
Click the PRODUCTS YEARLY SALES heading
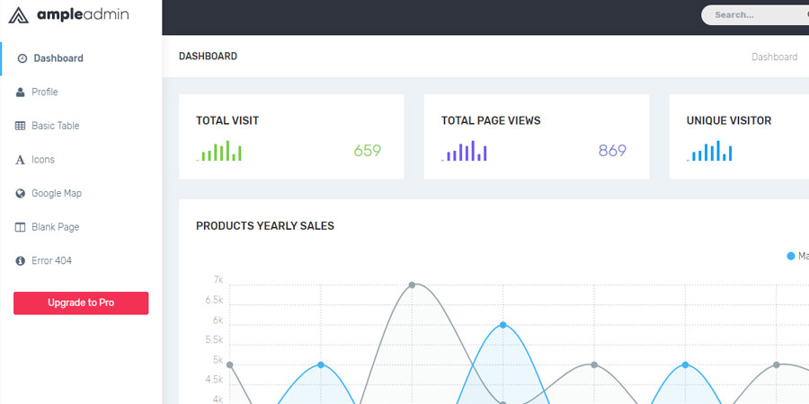pyautogui.click(x=265, y=225)
